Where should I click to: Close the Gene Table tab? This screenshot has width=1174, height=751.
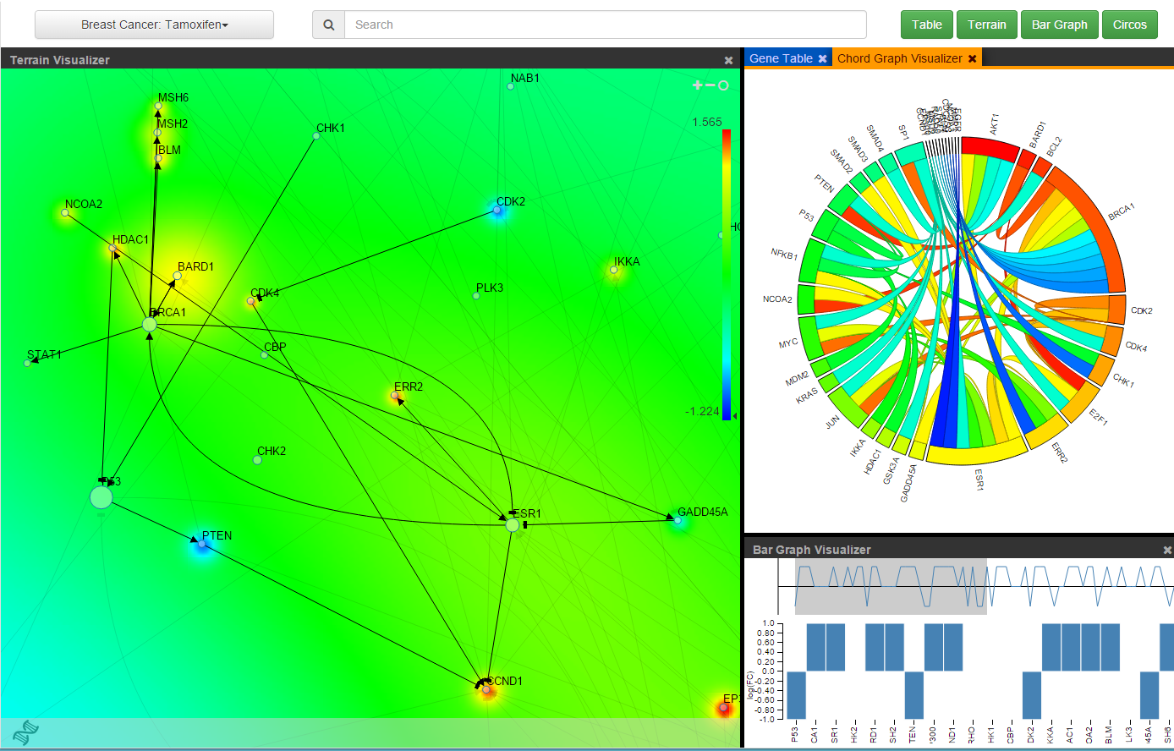(x=822, y=58)
